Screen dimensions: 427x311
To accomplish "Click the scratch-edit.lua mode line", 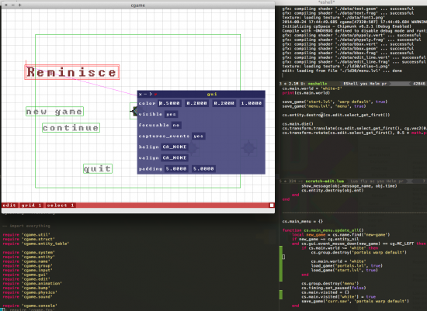I will (353, 181).
